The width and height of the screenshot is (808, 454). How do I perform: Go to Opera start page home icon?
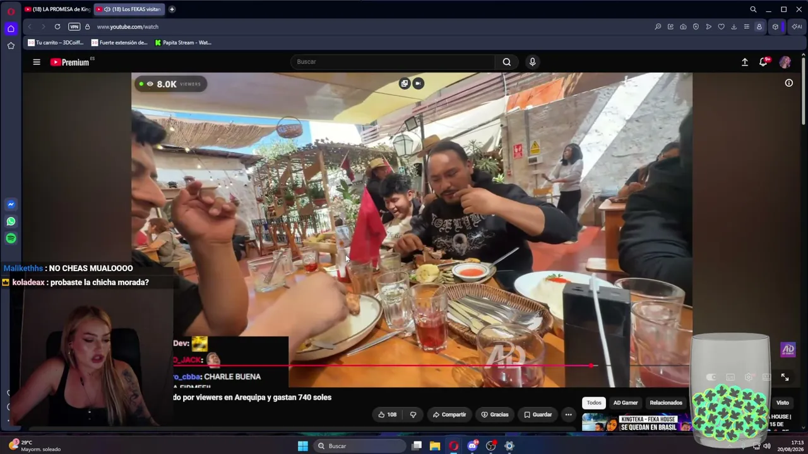coord(11,28)
